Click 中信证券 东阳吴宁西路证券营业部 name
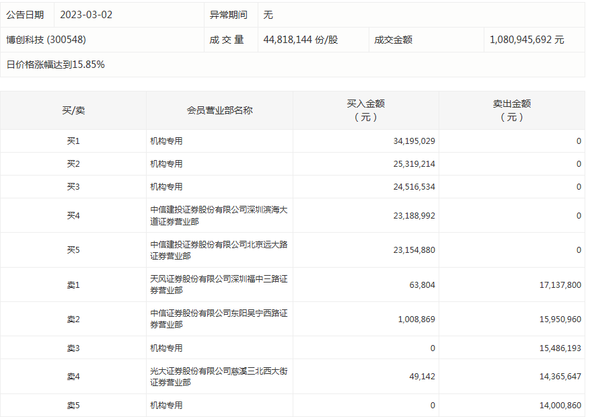The width and height of the screenshot is (590, 417). click(219, 319)
